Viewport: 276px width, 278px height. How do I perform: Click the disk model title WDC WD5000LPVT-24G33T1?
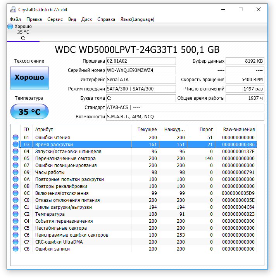coord(116,49)
